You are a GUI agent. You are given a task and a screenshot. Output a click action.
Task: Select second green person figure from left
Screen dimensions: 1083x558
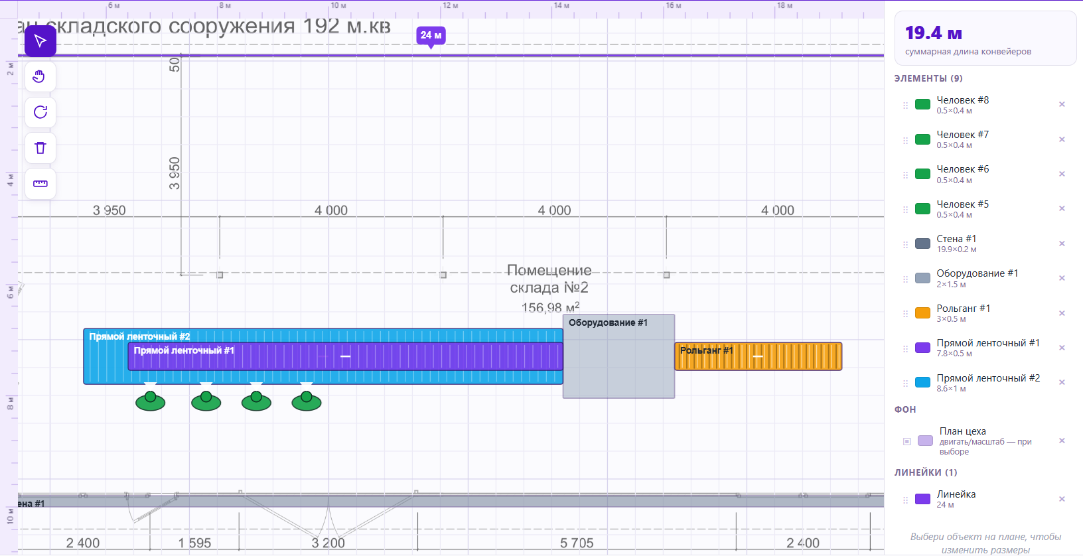coord(206,400)
